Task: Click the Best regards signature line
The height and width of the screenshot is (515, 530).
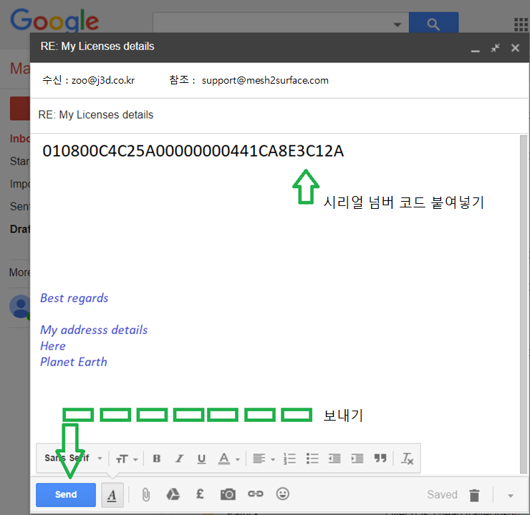Action: click(x=74, y=298)
